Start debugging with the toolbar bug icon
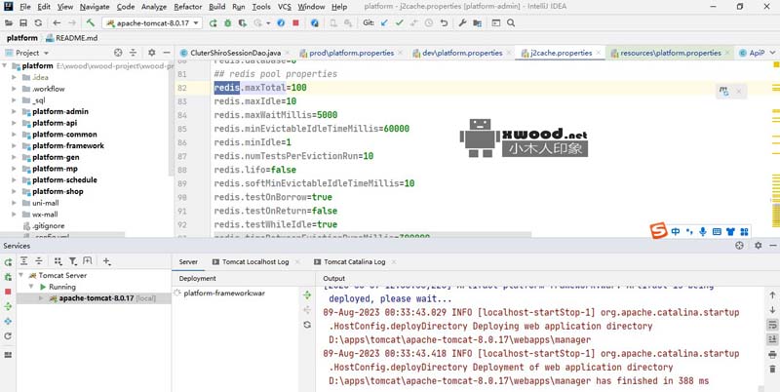 coord(228,22)
